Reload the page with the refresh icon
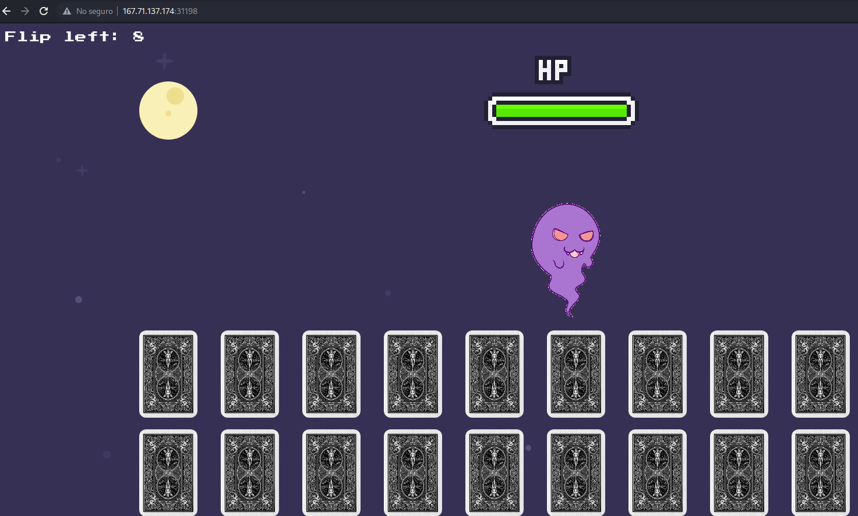The height and width of the screenshot is (516, 858). [x=44, y=11]
